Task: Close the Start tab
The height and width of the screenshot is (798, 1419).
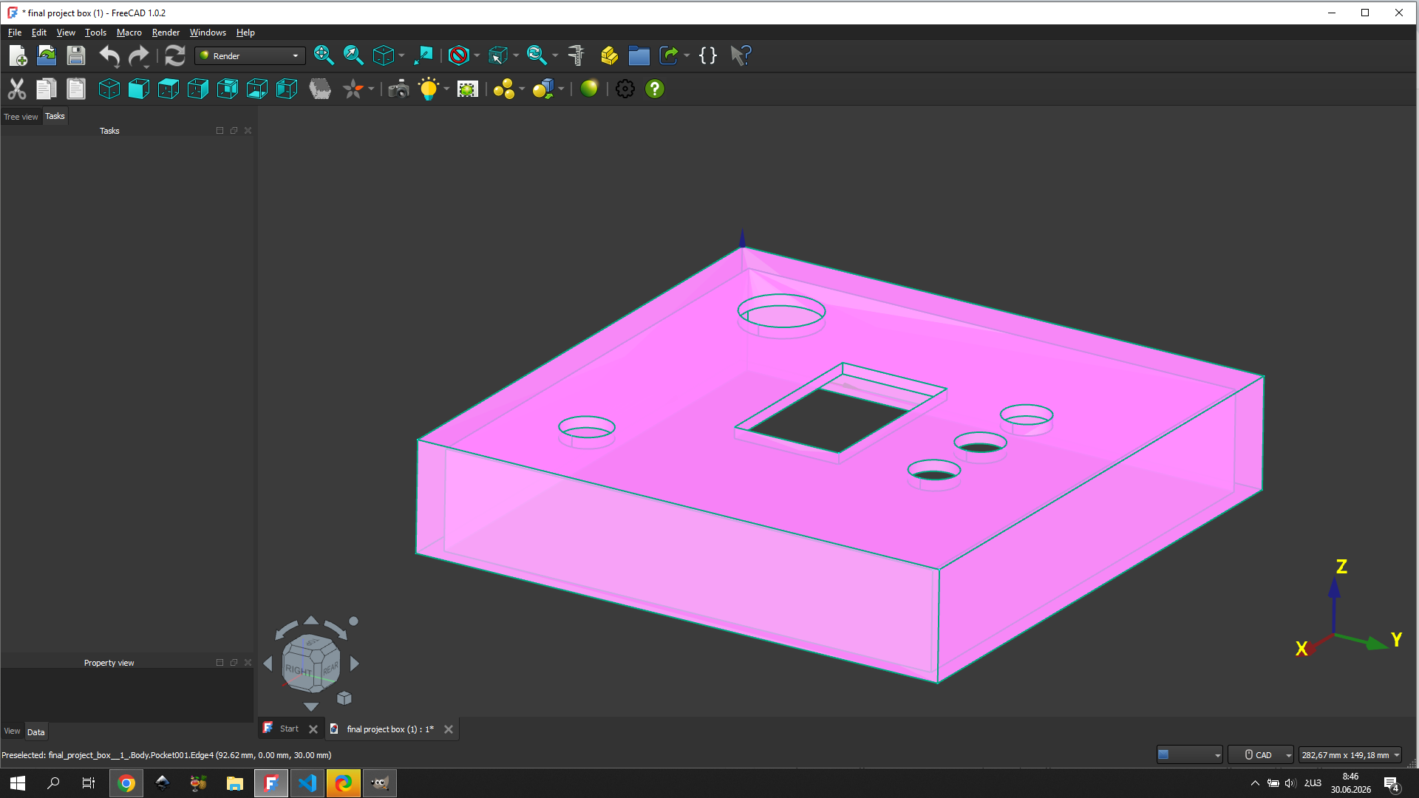Action: 313,729
